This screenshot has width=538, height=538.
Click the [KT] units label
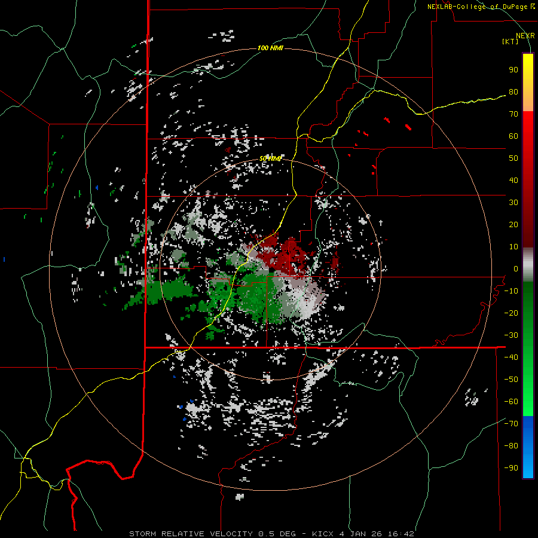510,41
